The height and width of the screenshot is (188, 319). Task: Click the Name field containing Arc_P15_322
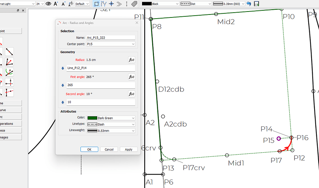(111, 38)
